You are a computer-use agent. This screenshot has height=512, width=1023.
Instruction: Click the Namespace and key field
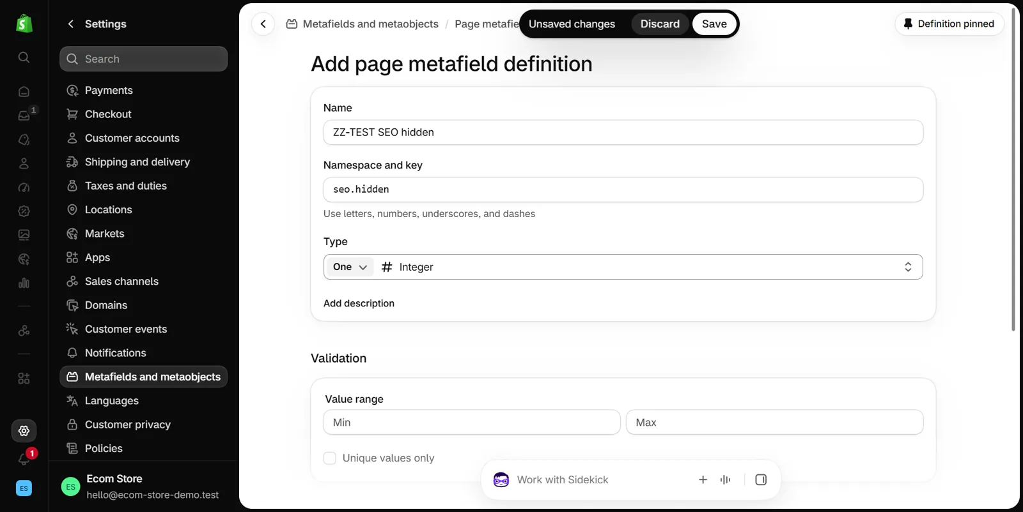(x=623, y=190)
